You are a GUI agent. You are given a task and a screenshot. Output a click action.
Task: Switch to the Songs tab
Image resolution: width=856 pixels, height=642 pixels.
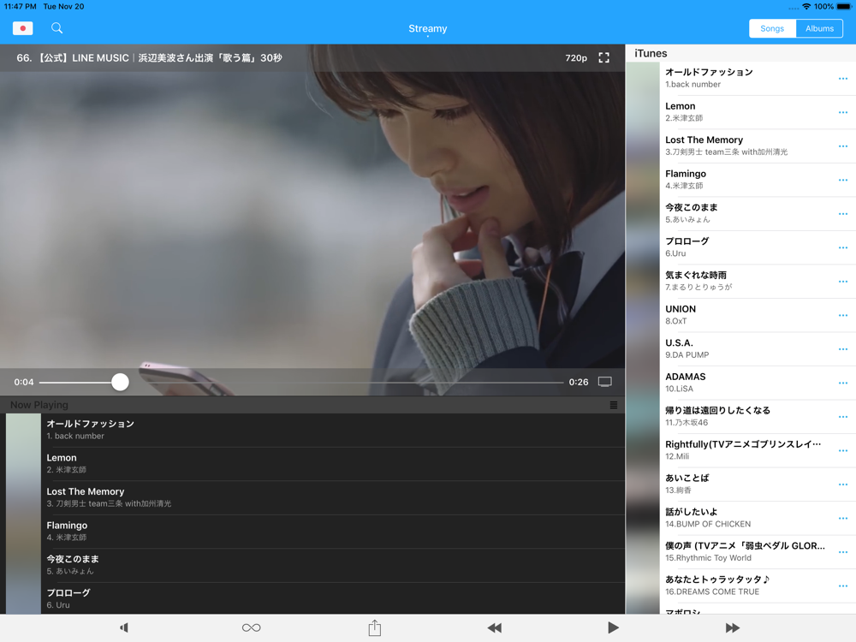pyautogui.click(x=772, y=28)
